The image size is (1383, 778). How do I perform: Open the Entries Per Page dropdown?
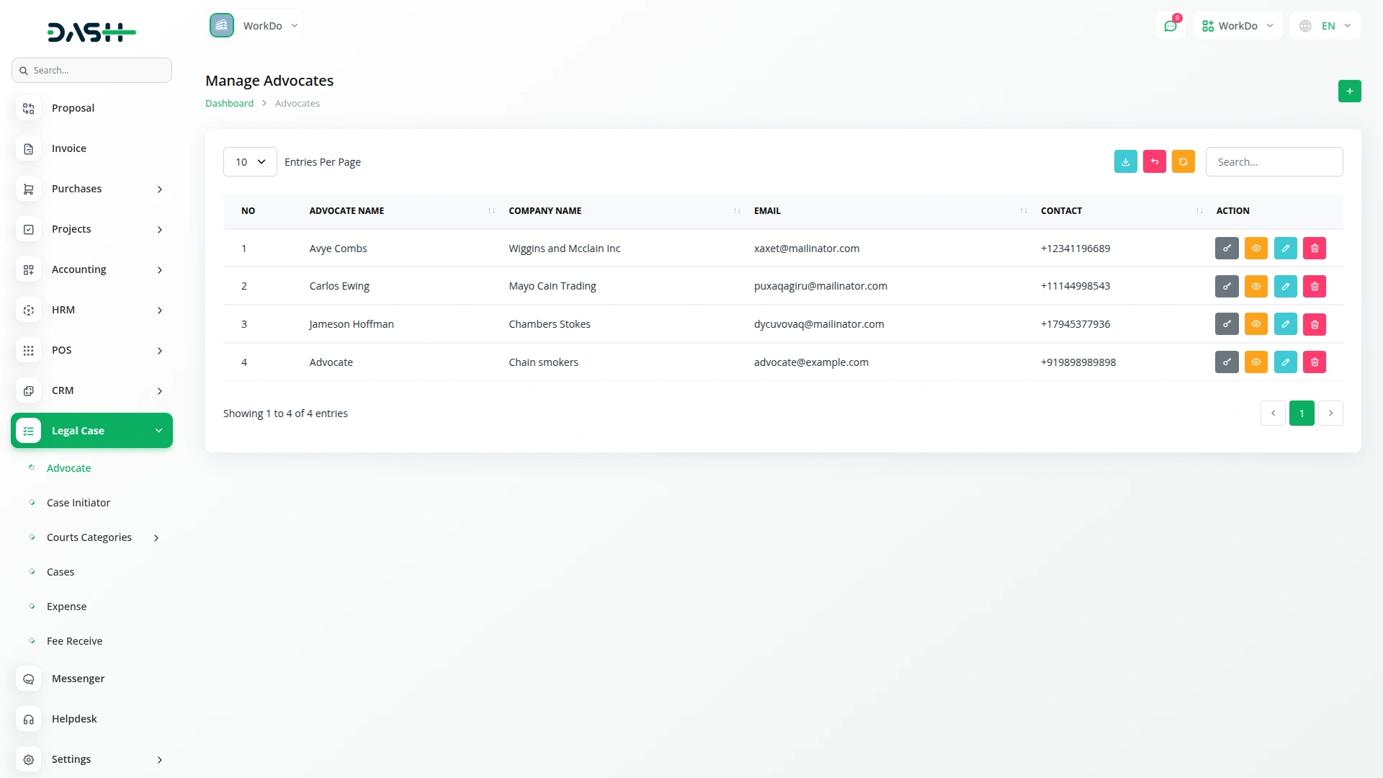pos(249,161)
